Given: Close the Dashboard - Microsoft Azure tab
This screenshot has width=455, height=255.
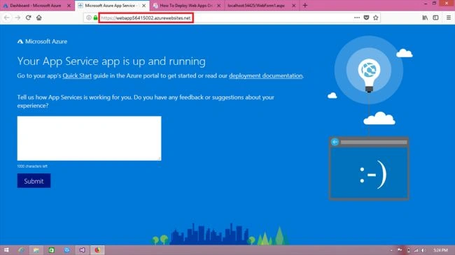Looking at the screenshot, I should pyautogui.click(x=69, y=6).
